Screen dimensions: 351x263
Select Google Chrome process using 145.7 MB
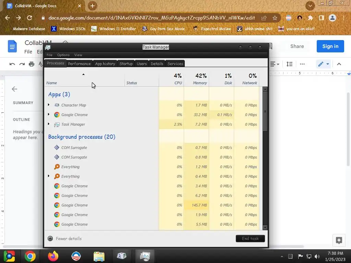(152, 205)
